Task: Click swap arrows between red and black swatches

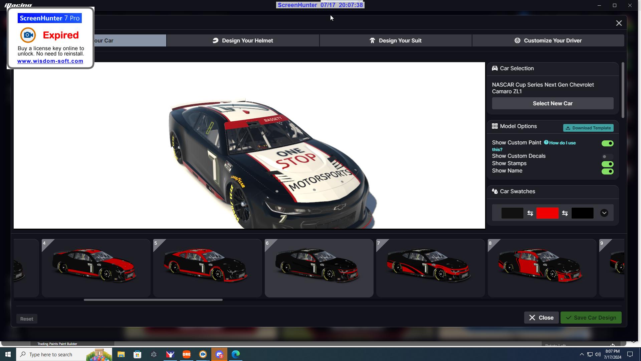Action: click(565, 213)
